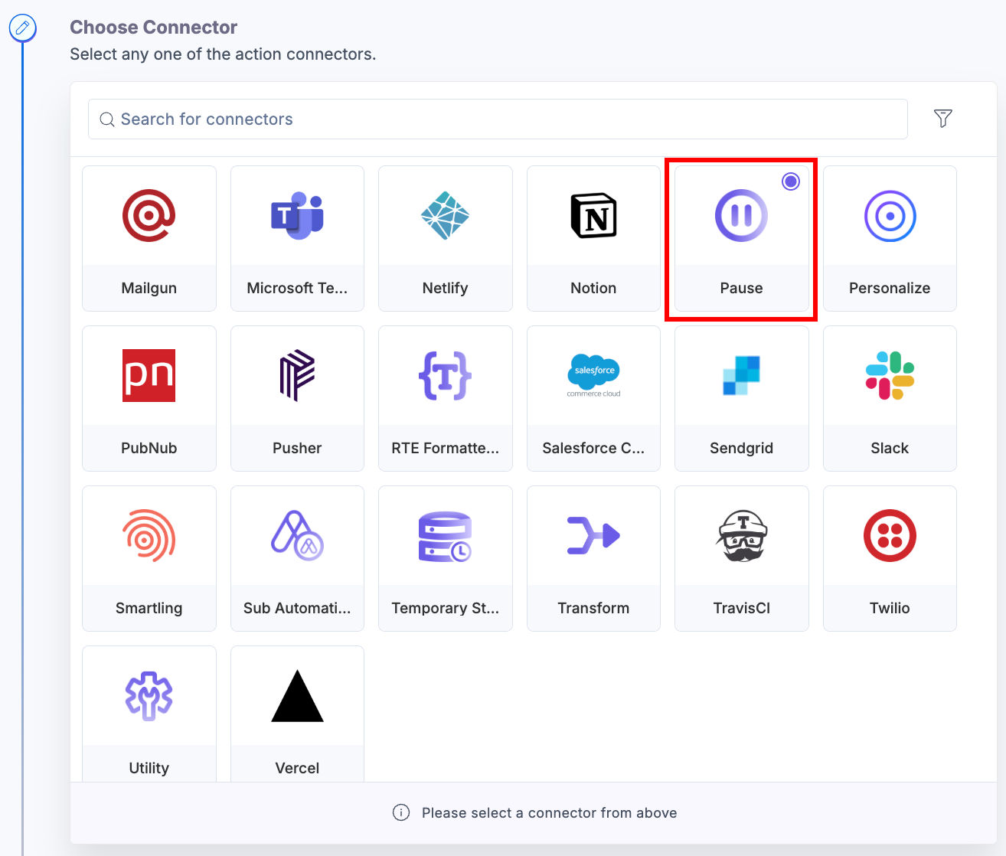This screenshot has width=1006, height=856.
Task: Click the Sendgrid label text
Action: click(x=741, y=448)
